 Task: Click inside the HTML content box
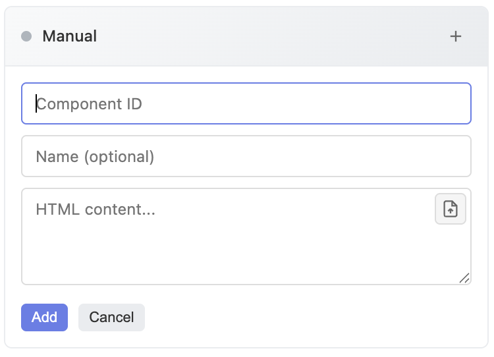point(224,244)
